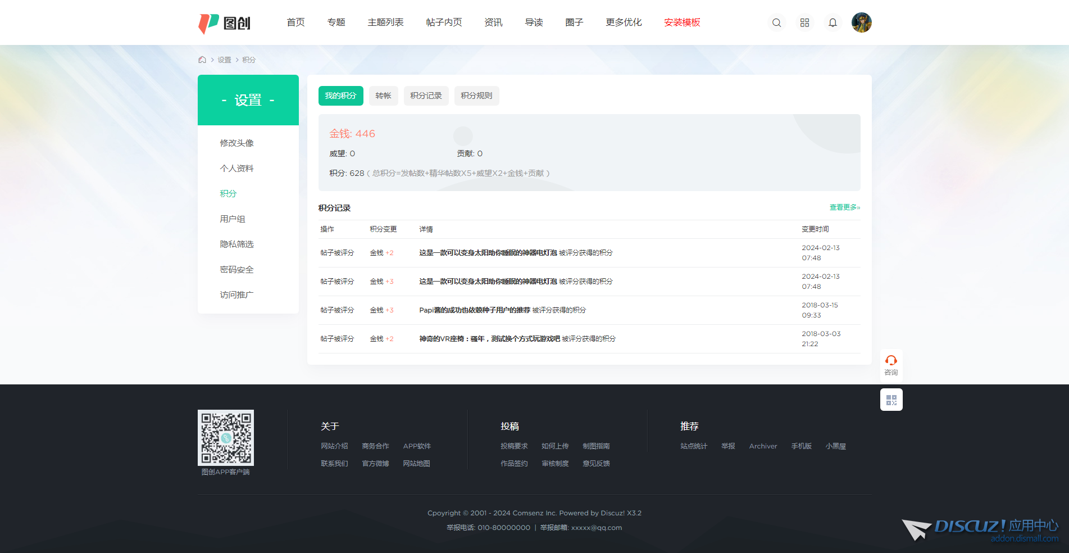Image resolution: width=1069 pixels, height=553 pixels.
Task: Click the user avatar in the header
Action: tap(861, 22)
